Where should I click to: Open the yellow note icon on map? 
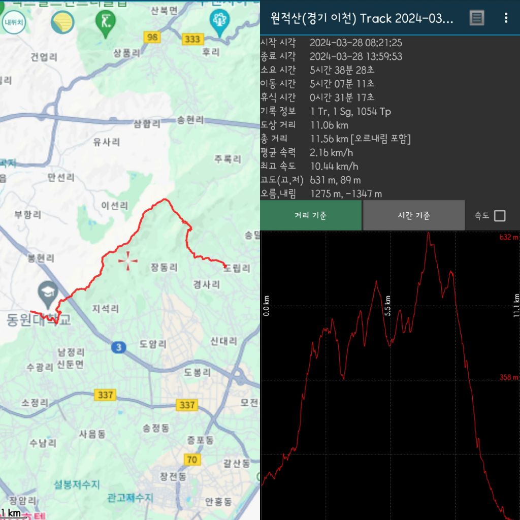[62, 22]
